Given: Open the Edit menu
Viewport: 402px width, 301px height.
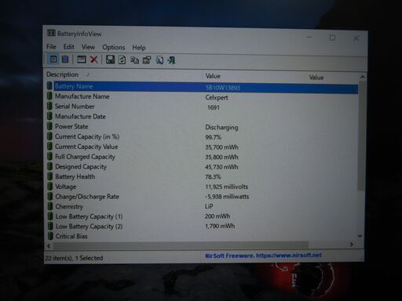Looking at the screenshot, I should point(69,47).
